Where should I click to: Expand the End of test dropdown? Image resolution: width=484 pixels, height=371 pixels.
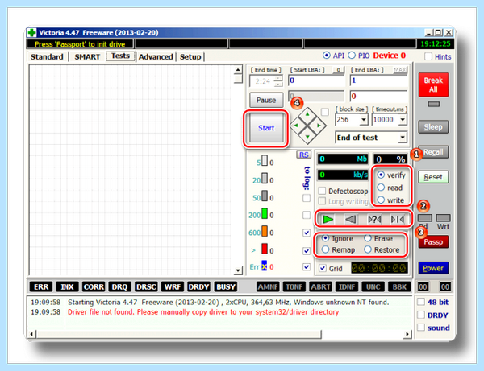coord(403,138)
